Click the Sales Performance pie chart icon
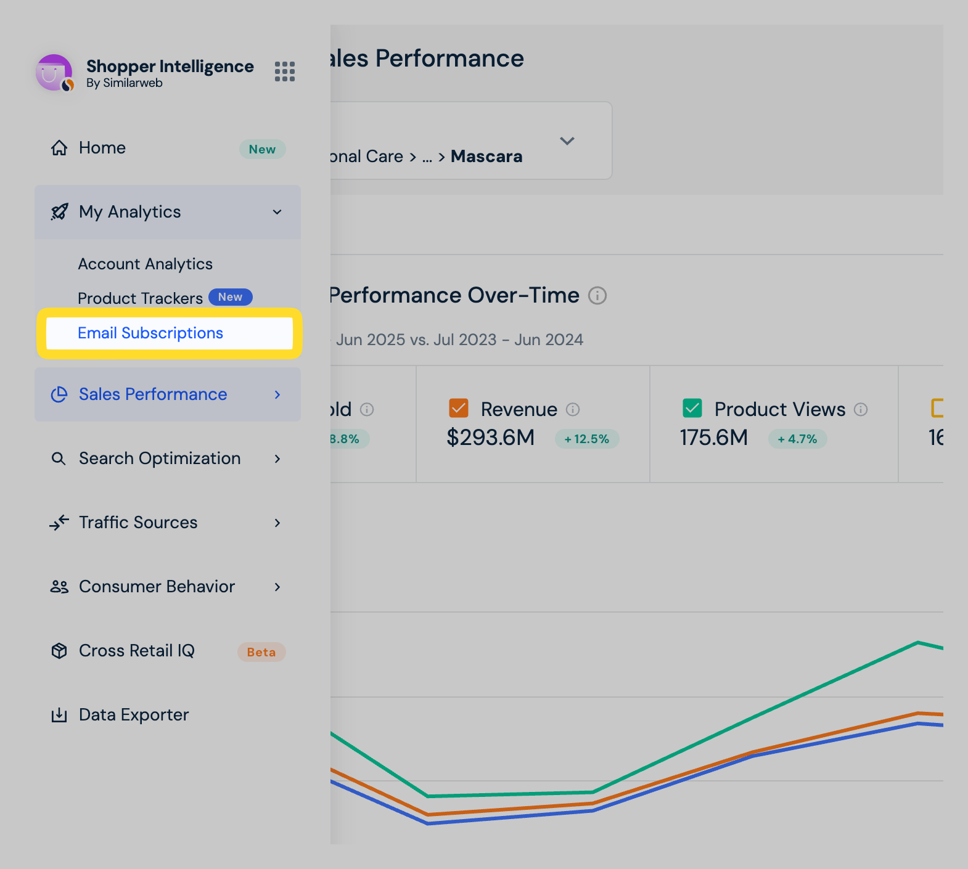This screenshot has width=968, height=869. point(59,394)
